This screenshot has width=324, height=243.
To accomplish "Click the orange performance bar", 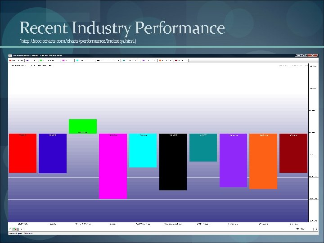I will 263,161.
